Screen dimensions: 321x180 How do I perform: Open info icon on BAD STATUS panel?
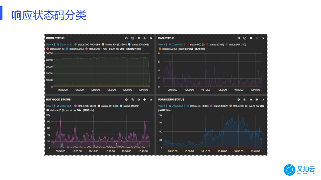point(238,38)
